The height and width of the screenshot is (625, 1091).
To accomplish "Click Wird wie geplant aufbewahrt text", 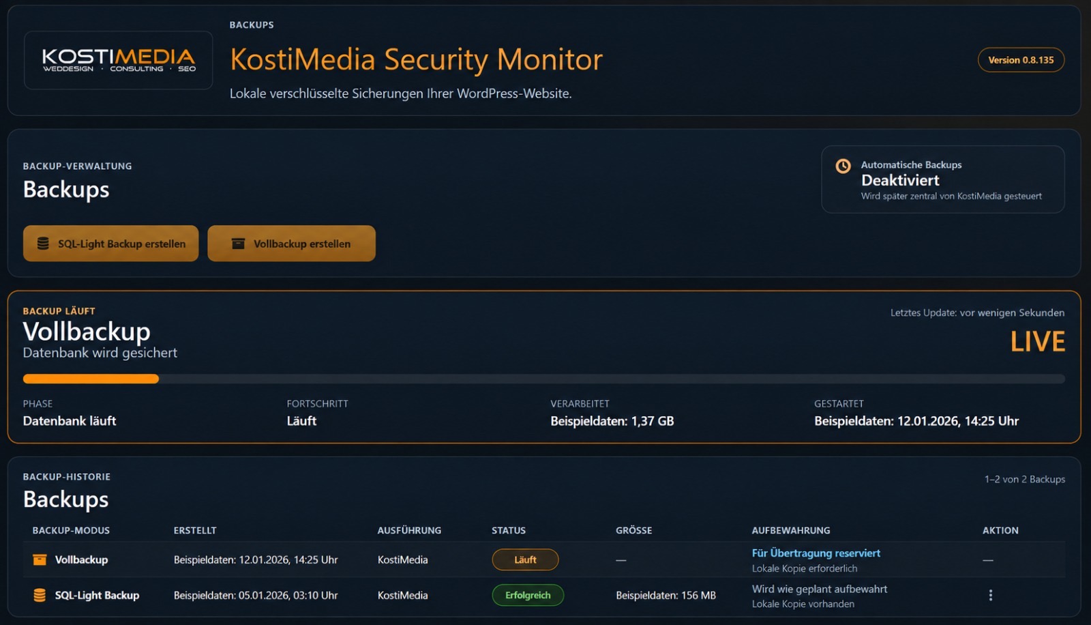I will click(x=820, y=589).
